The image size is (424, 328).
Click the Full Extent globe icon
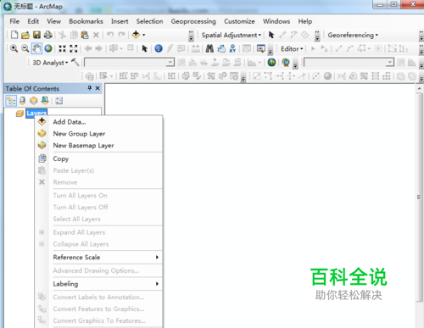(48, 48)
